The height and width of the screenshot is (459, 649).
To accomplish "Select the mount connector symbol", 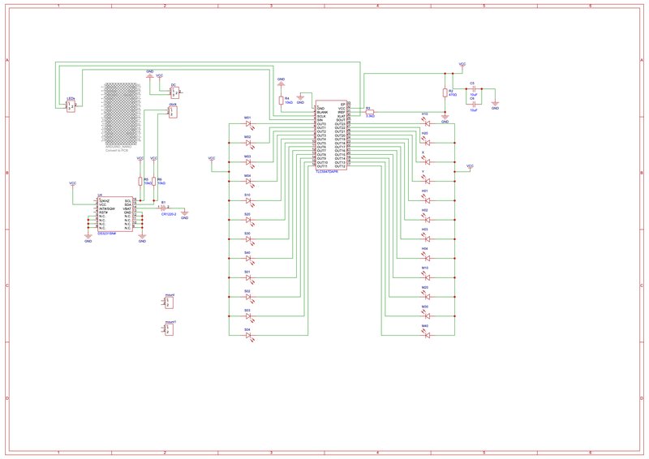I will click(169, 302).
